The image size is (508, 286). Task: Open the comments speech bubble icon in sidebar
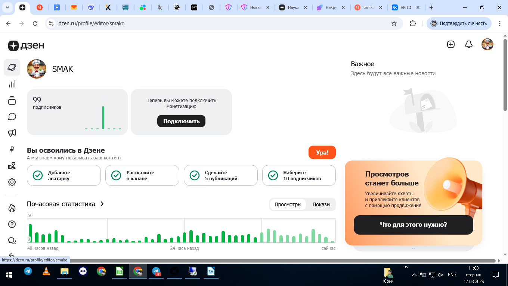pos(12,117)
